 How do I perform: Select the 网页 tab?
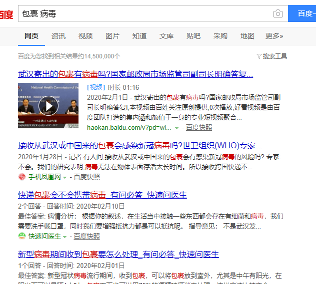(x=31, y=36)
